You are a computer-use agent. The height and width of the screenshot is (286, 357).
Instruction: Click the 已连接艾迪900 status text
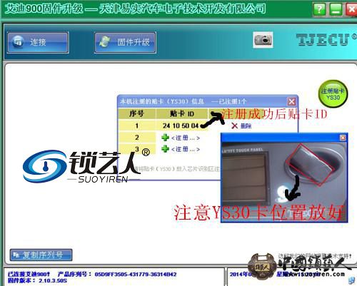coord(29,275)
